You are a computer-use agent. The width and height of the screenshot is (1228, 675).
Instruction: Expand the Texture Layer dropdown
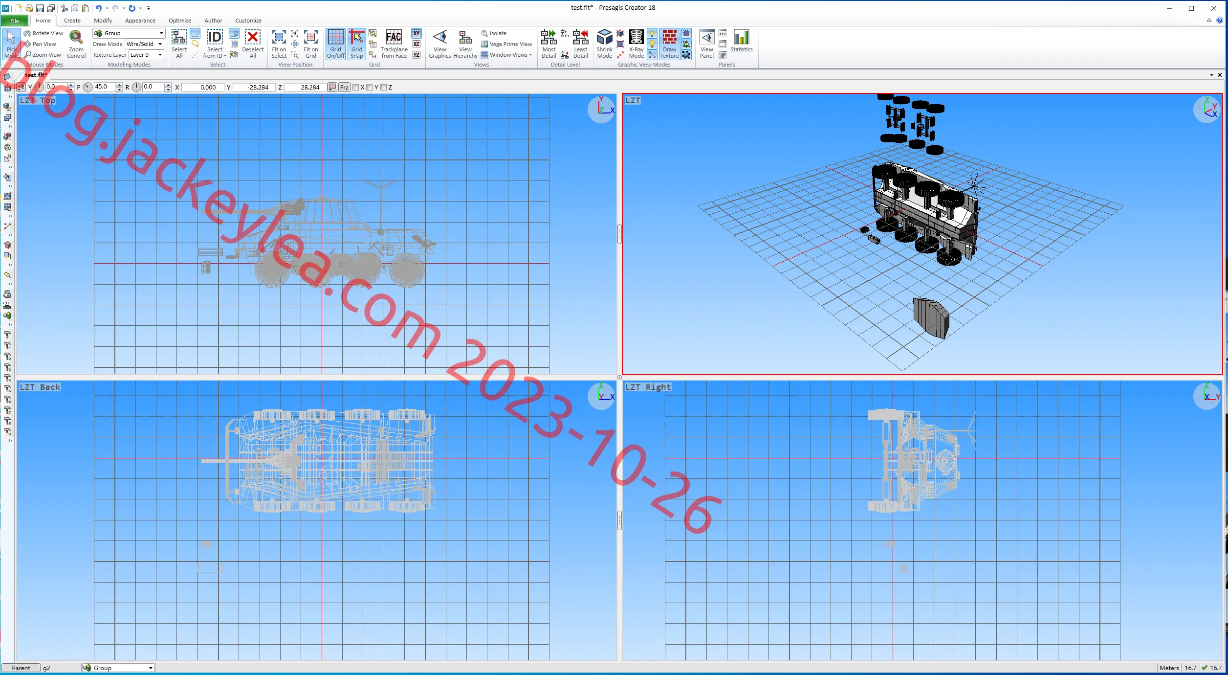[146, 55]
